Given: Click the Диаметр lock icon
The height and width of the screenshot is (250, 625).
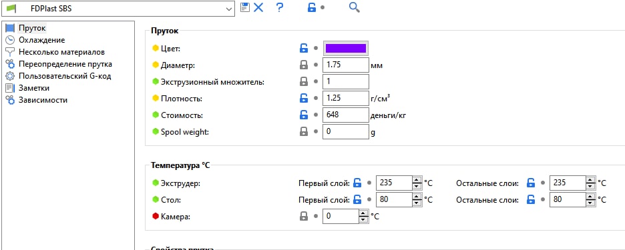Looking at the screenshot, I should tap(304, 65).
